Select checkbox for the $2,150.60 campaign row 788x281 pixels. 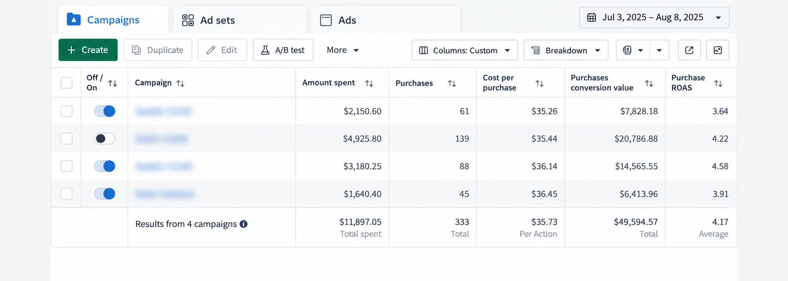(x=66, y=111)
